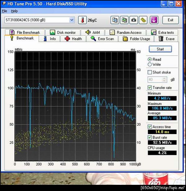Open the Folder Usage tab
The width and height of the screenshot is (186, 191).
136,39
